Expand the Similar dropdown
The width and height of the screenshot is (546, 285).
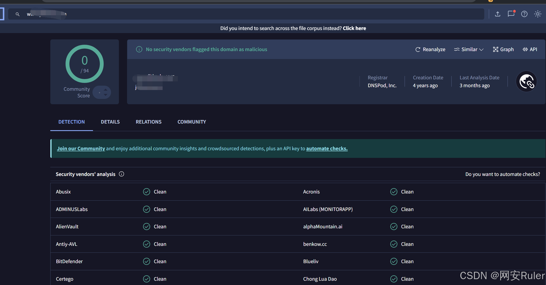(469, 49)
